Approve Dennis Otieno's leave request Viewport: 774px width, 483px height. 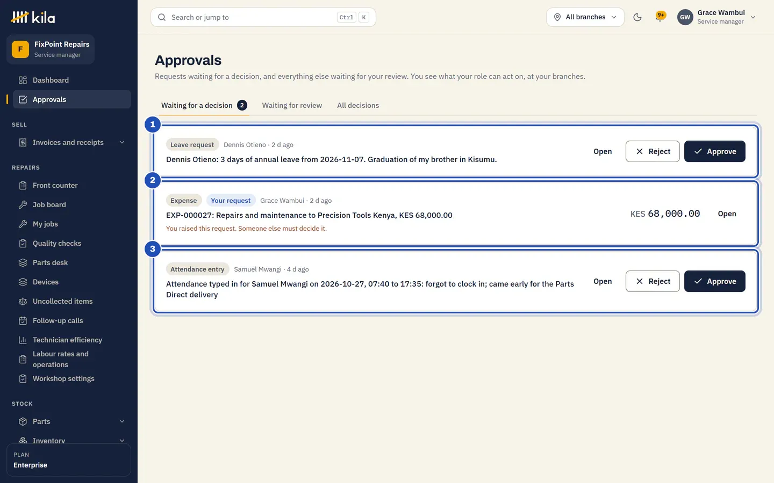tap(714, 151)
